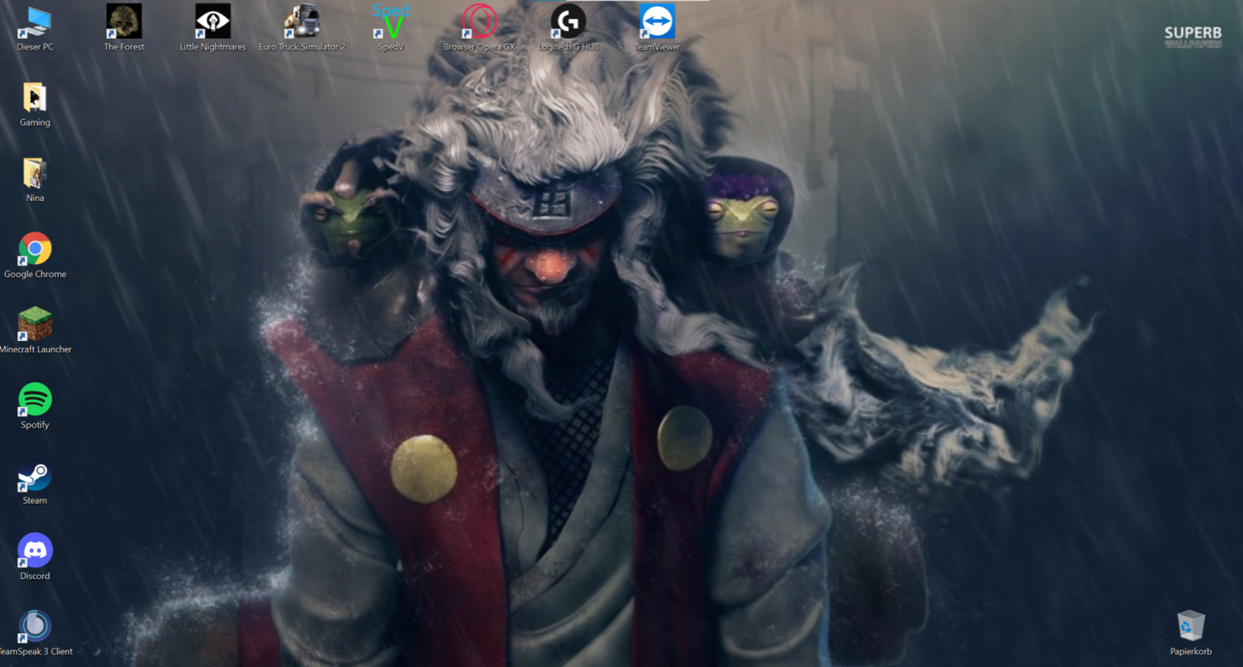
Task: Open the Minecraft Launcher icon
Action: pyautogui.click(x=34, y=325)
